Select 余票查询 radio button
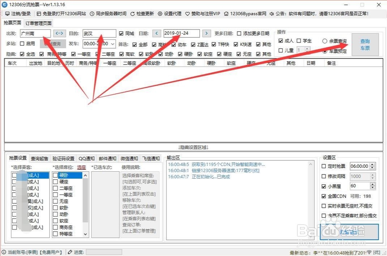The image size is (387, 256). (325, 41)
